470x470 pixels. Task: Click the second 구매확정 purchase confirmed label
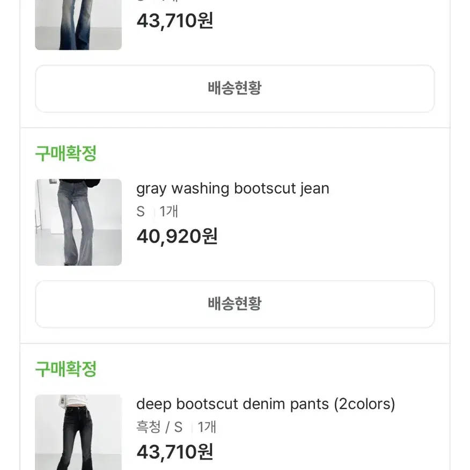[65, 369]
